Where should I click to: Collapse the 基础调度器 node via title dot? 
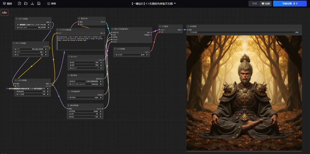tap(69, 105)
